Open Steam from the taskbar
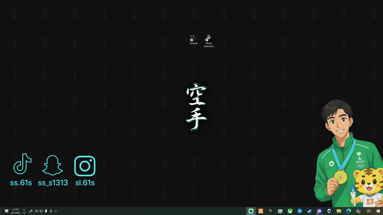Screen dimensions: 383x215 (x=309, y=211)
